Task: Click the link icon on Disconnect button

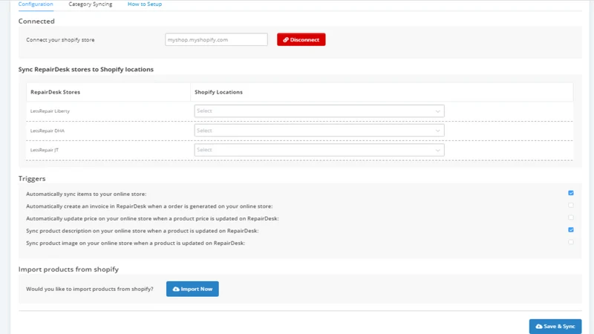Action: point(286,40)
